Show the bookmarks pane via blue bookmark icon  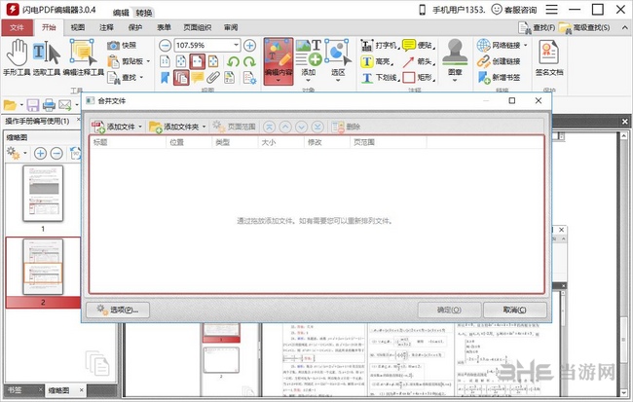tap(165, 78)
